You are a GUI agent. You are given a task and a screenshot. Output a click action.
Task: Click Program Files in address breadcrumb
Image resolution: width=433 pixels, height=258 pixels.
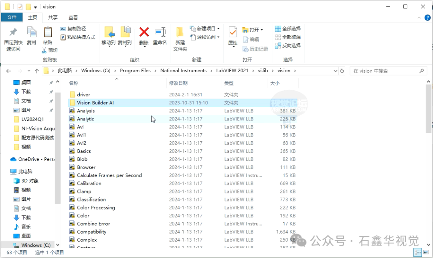point(136,71)
